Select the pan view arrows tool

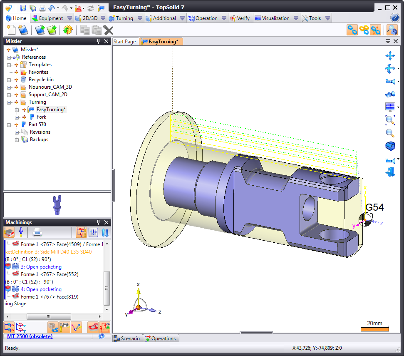click(x=390, y=56)
